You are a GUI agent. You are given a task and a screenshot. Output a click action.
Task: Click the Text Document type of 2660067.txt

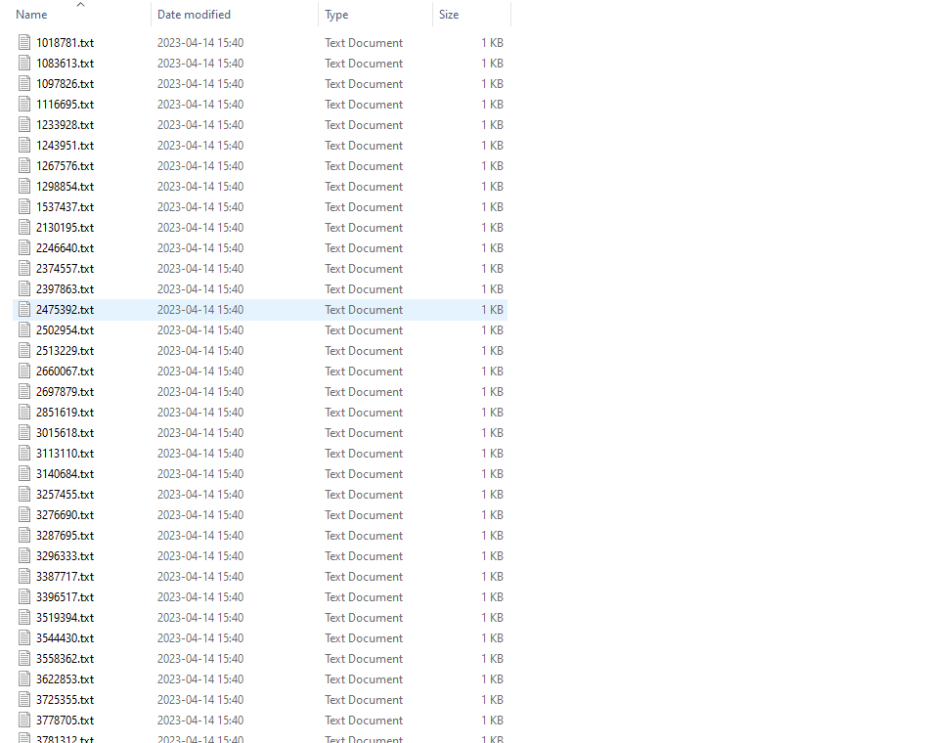pyautogui.click(x=364, y=371)
